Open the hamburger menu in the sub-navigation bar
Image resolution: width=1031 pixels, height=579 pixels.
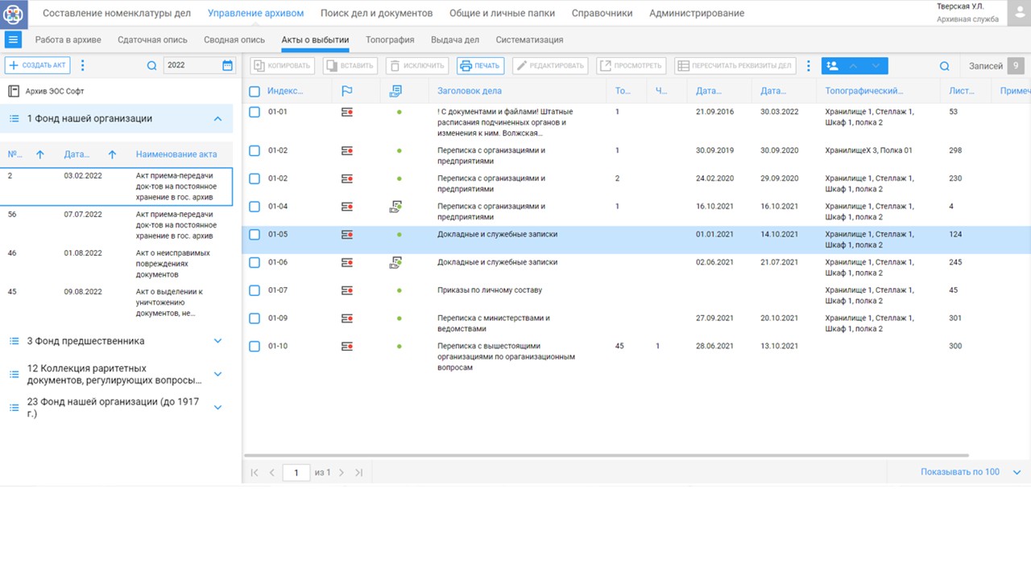point(14,39)
